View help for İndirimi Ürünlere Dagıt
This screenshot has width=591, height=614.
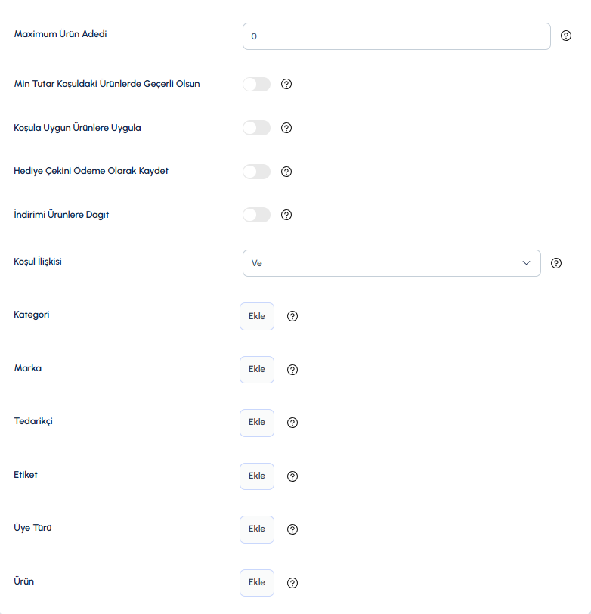pyautogui.click(x=286, y=215)
